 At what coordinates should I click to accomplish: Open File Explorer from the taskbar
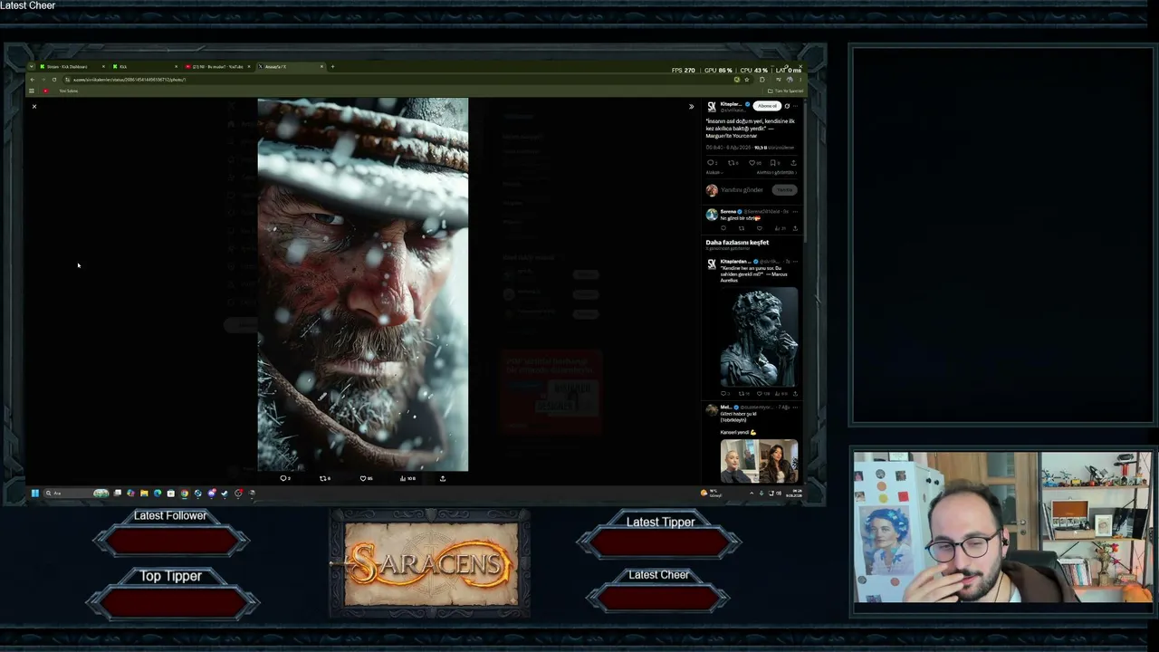(x=144, y=494)
